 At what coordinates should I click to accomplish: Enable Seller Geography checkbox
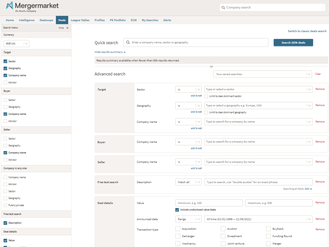coord(6,146)
